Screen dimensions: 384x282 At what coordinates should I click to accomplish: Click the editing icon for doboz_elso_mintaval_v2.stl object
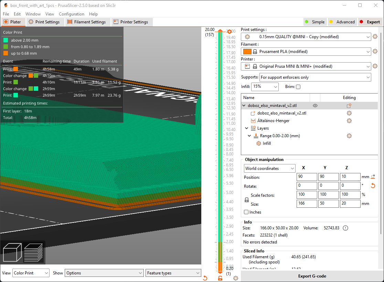pyautogui.click(x=349, y=106)
